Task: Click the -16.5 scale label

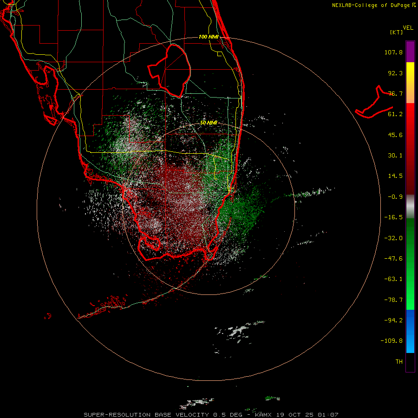Action: [x=393, y=217]
